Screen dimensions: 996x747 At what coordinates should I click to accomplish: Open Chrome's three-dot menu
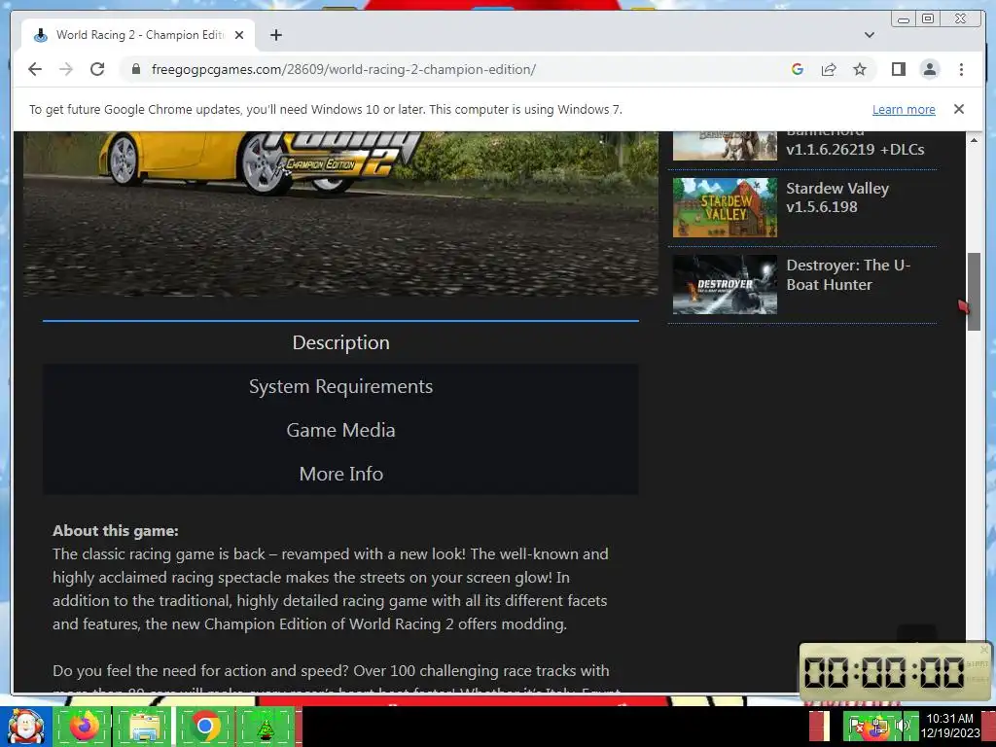point(961,69)
